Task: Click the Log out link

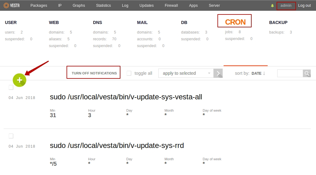Action: [x=304, y=6]
